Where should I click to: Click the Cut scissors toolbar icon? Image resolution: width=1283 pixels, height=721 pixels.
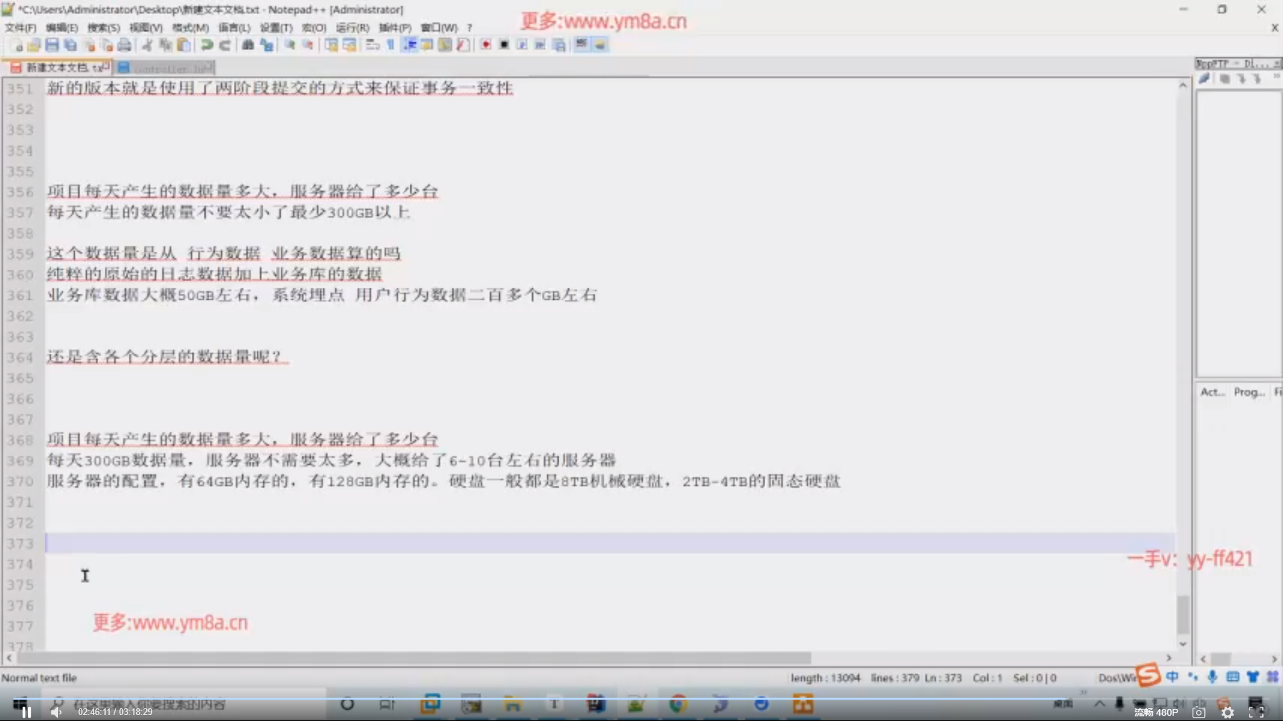coord(147,45)
